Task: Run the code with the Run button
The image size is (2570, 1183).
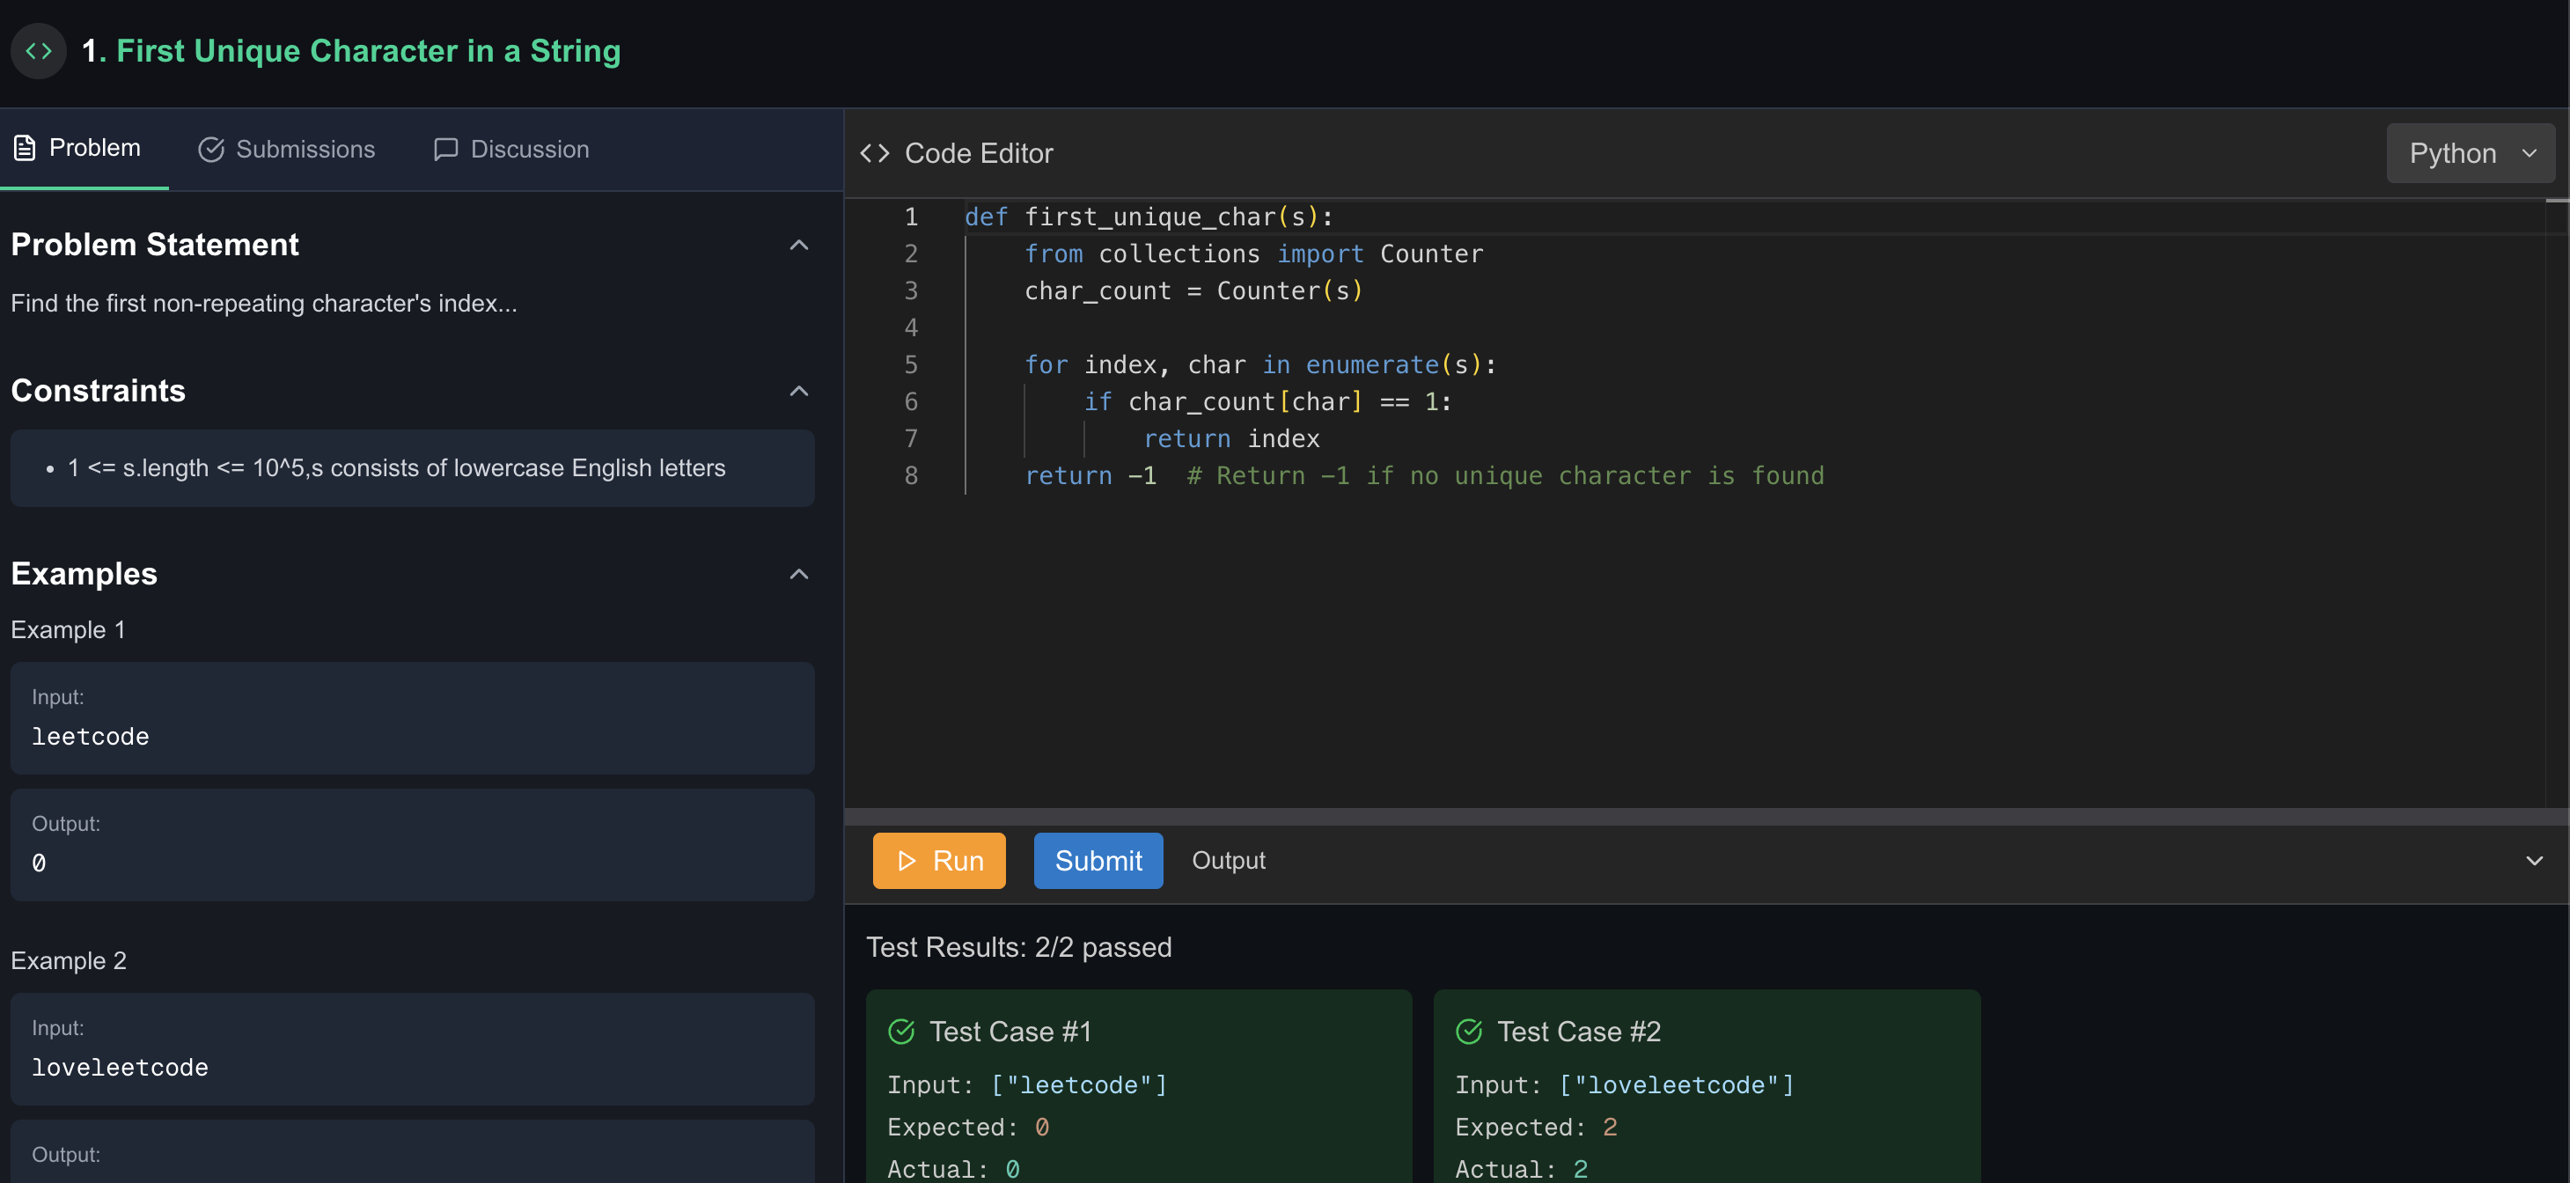Action: [x=939, y=861]
